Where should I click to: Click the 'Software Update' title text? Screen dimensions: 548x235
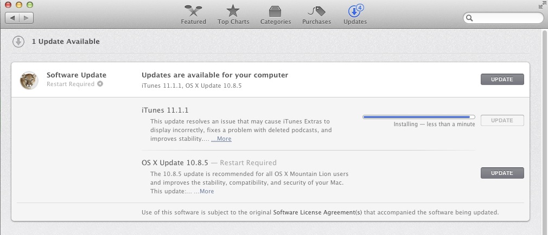tap(77, 75)
